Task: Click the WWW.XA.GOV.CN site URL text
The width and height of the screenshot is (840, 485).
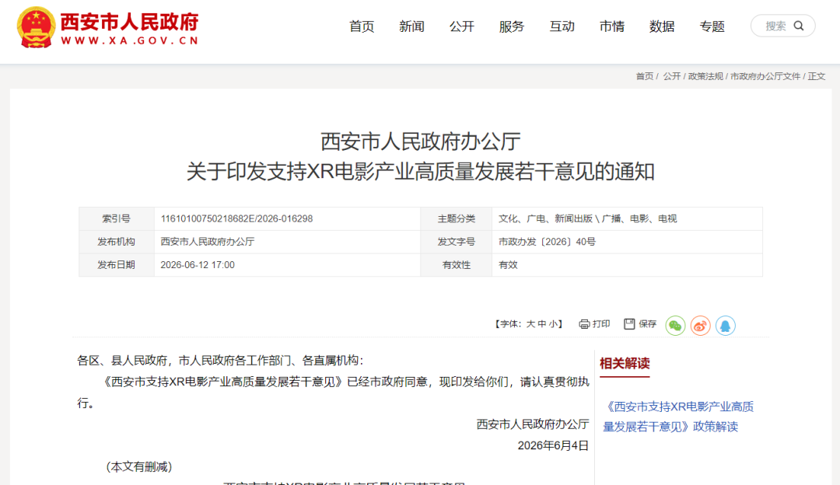Action: click(x=130, y=40)
